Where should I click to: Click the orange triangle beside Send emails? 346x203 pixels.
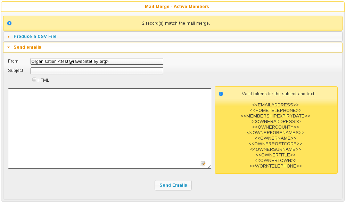point(8,47)
